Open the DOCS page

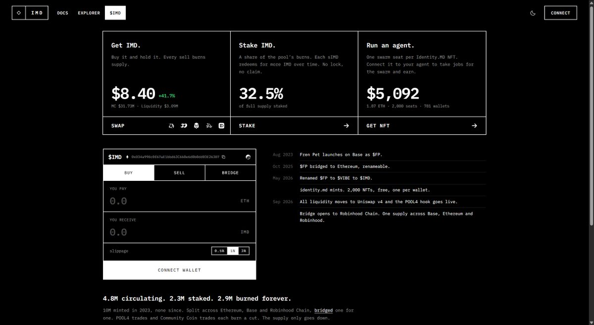[x=63, y=13]
